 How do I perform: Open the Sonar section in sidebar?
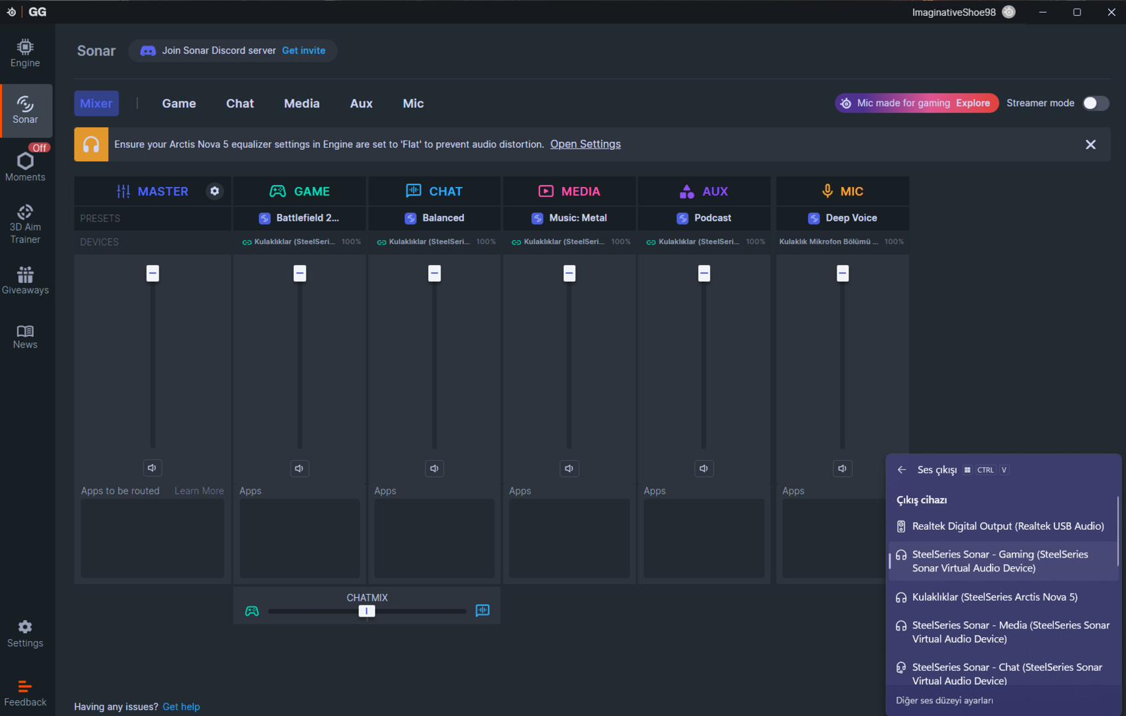click(x=25, y=110)
